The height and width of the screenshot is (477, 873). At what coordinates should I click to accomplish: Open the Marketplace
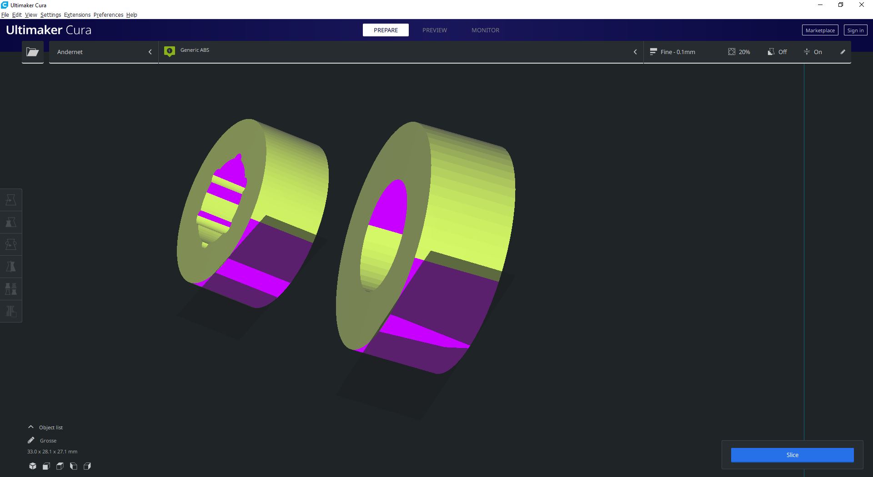coord(820,30)
